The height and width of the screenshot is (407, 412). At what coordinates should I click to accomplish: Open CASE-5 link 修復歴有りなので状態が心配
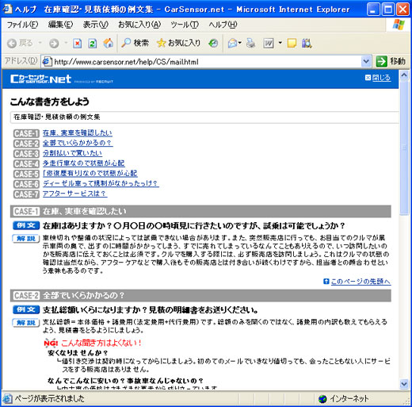tap(90, 173)
